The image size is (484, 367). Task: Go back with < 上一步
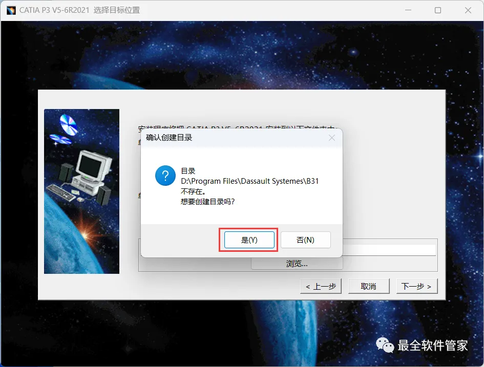click(x=321, y=286)
